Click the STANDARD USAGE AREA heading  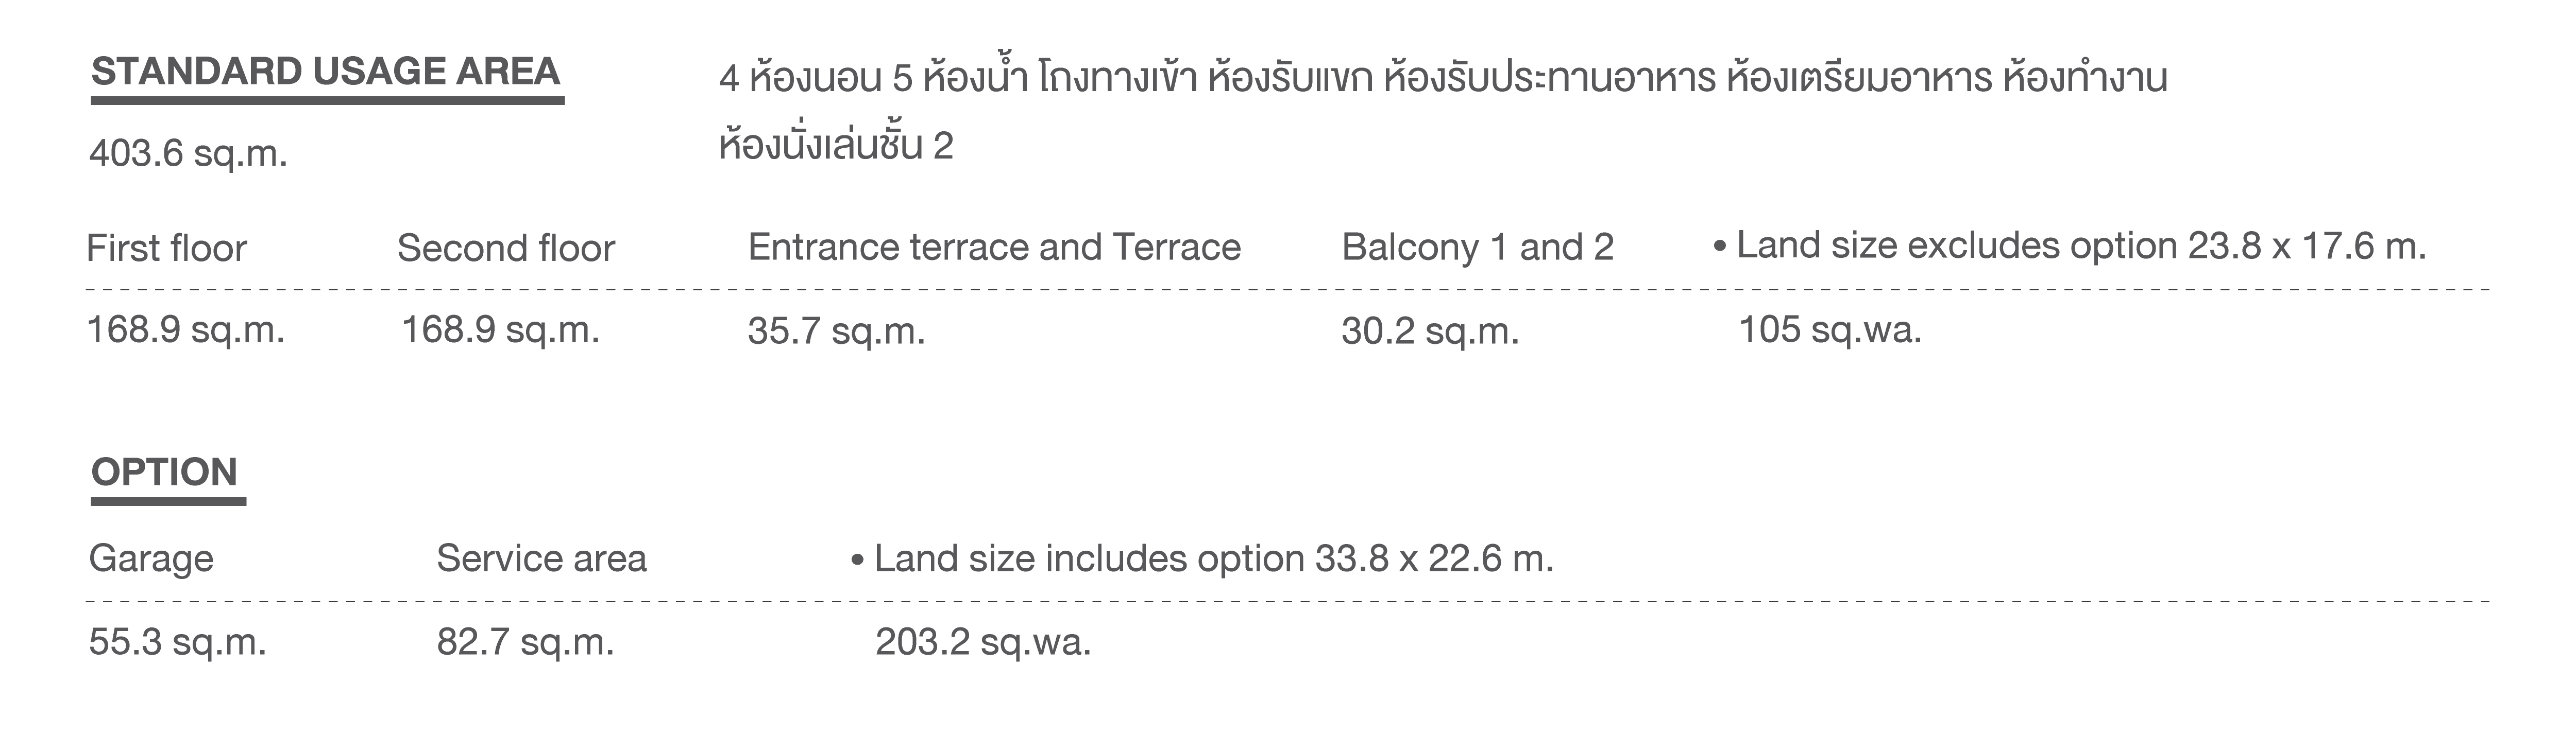[x=326, y=72]
